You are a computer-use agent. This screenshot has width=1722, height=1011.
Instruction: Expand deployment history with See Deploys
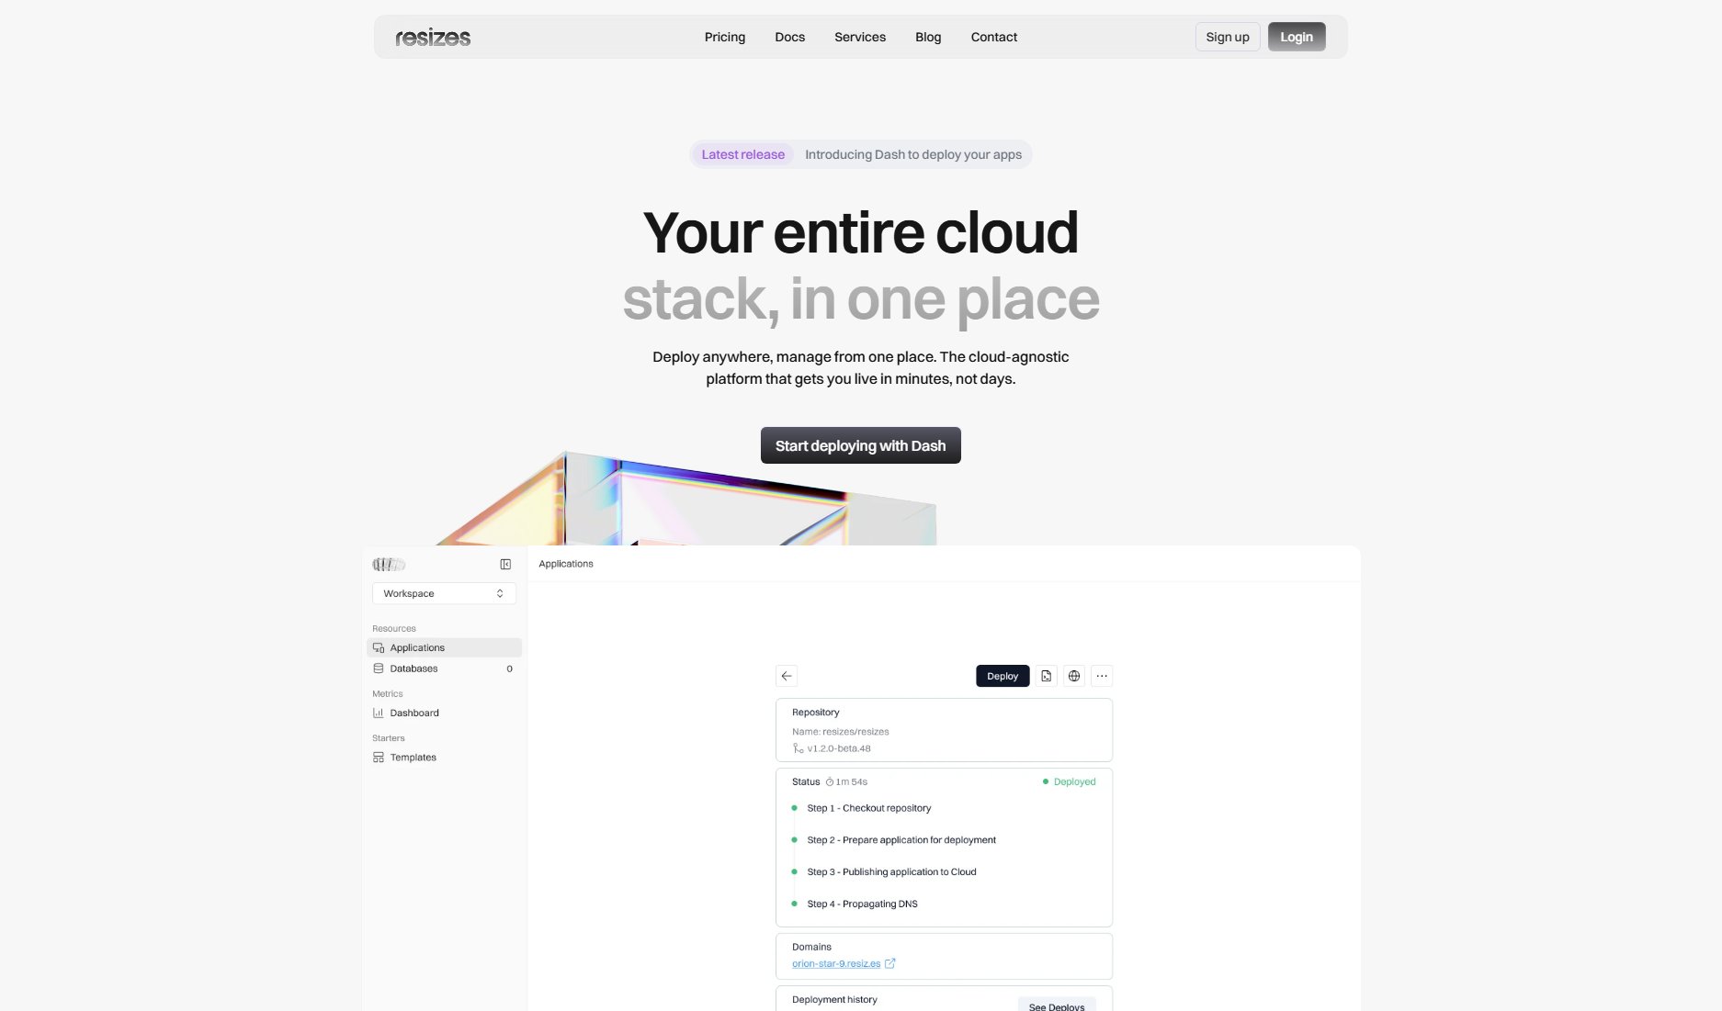tap(1057, 1005)
